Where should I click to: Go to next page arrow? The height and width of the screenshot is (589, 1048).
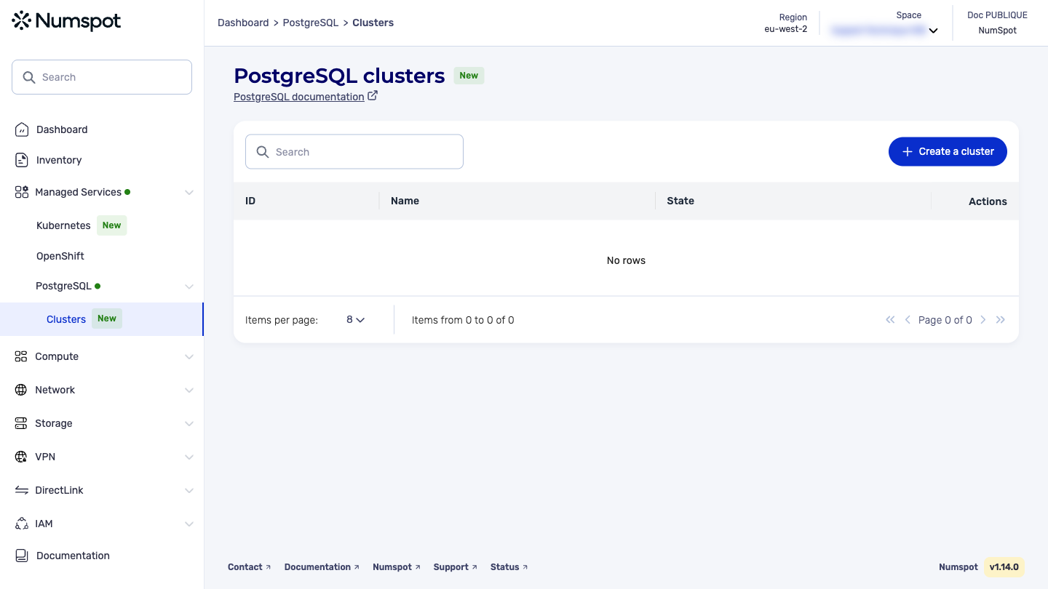click(983, 320)
